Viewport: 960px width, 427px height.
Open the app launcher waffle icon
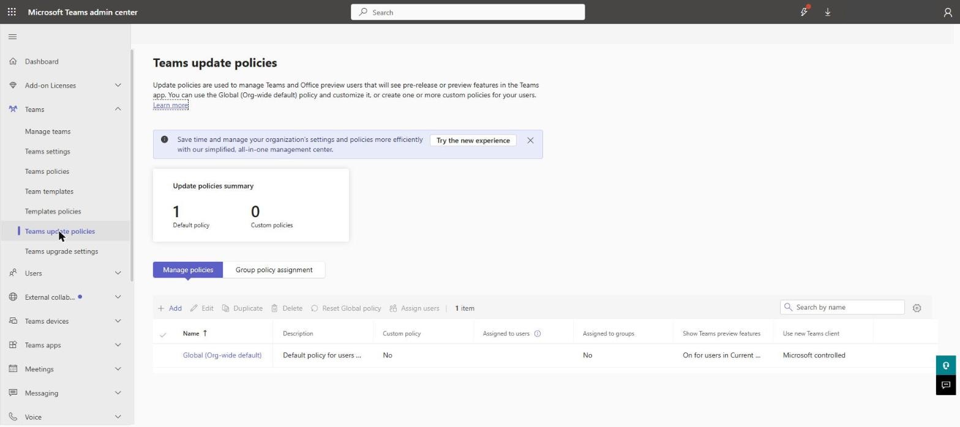pyautogui.click(x=12, y=12)
